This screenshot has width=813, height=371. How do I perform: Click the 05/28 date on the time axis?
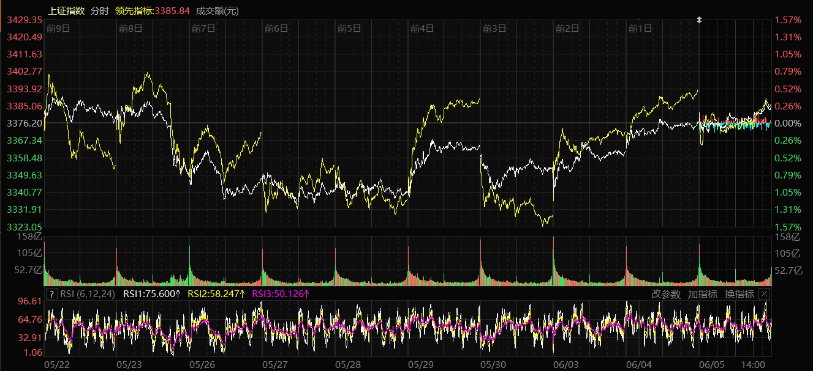point(348,364)
